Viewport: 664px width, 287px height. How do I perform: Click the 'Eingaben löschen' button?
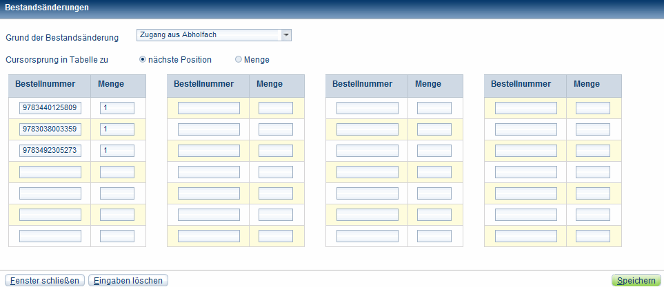(128, 280)
